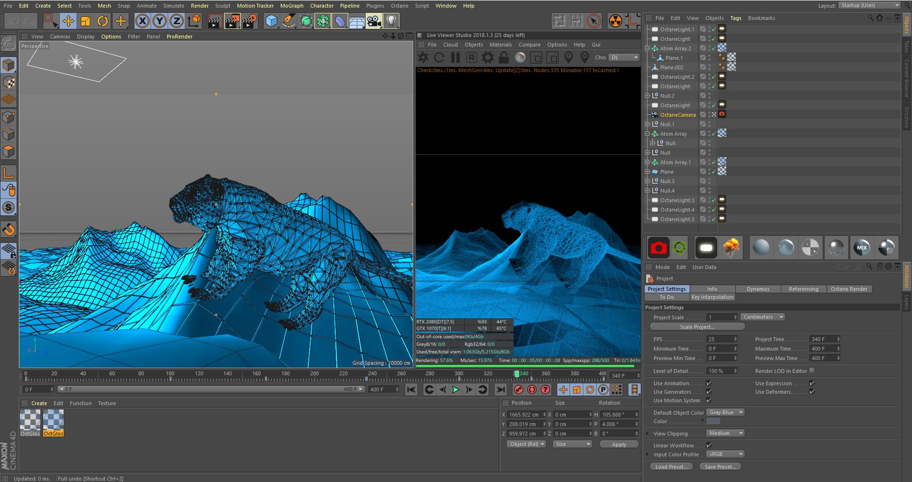Toggle the Linear Workflow checkbox
The image size is (912, 482).
709,445
